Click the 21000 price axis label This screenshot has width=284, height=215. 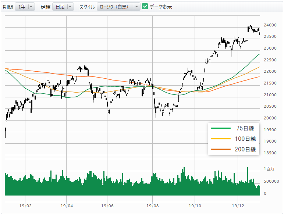270,95
